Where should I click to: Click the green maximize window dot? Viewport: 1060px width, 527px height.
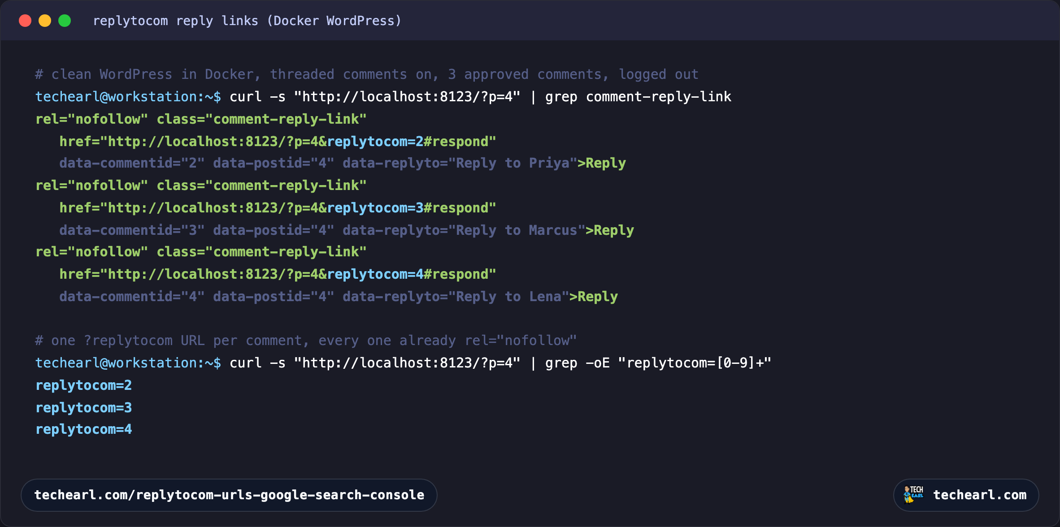pos(65,21)
